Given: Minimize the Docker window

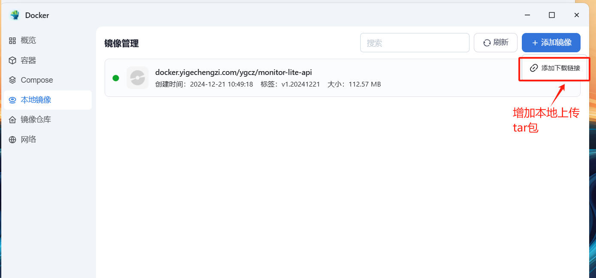Looking at the screenshot, I should pyautogui.click(x=527, y=15).
